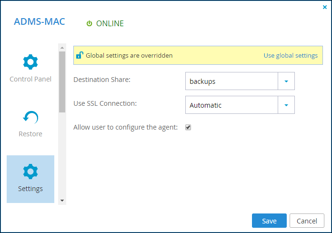Click the Use global settings link
The height and width of the screenshot is (233, 332).
pyautogui.click(x=291, y=55)
